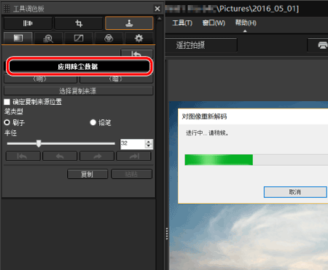The image size is (328, 270).
Task: Open the 帮助(H) menu
Action: click(246, 23)
